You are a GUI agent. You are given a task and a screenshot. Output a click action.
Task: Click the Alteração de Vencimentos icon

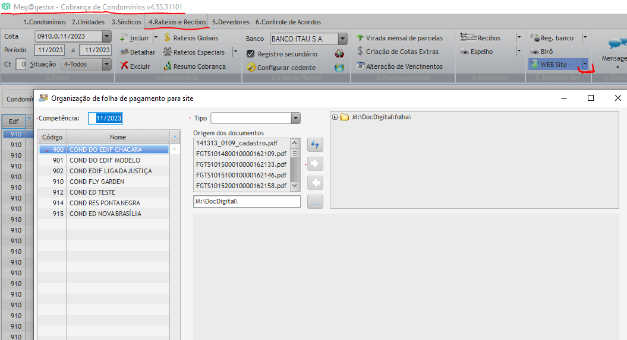(360, 66)
